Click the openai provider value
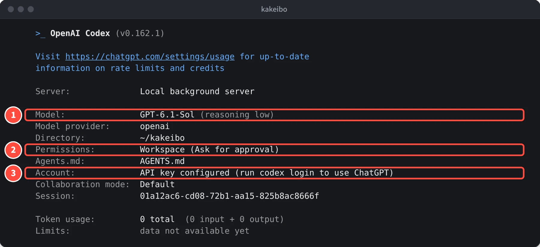Screen dimensions: 540x247 [155, 127]
